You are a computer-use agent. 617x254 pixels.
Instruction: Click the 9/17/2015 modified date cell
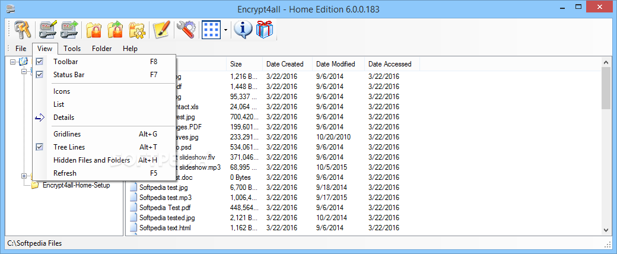pos(332,198)
